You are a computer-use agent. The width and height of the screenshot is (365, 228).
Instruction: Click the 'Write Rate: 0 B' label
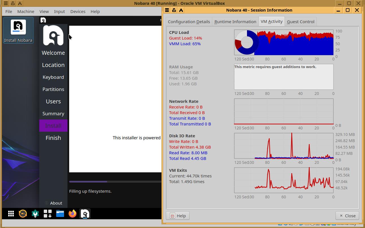(183, 142)
